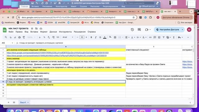Click the move-to-folder icon by title
Image resolution: width=199 pixels, height=112 pixels.
(x=36, y=28)
